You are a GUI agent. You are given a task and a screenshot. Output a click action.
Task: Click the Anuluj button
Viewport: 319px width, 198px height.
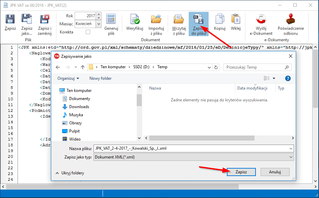275,172
